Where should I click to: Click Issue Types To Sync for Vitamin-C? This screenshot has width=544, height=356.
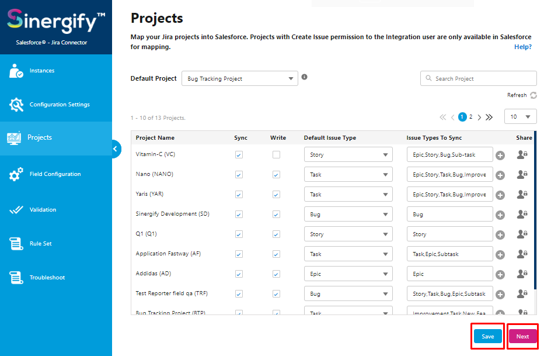[449, 154]
